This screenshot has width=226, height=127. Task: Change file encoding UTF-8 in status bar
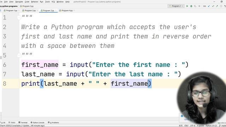(192, 126)
